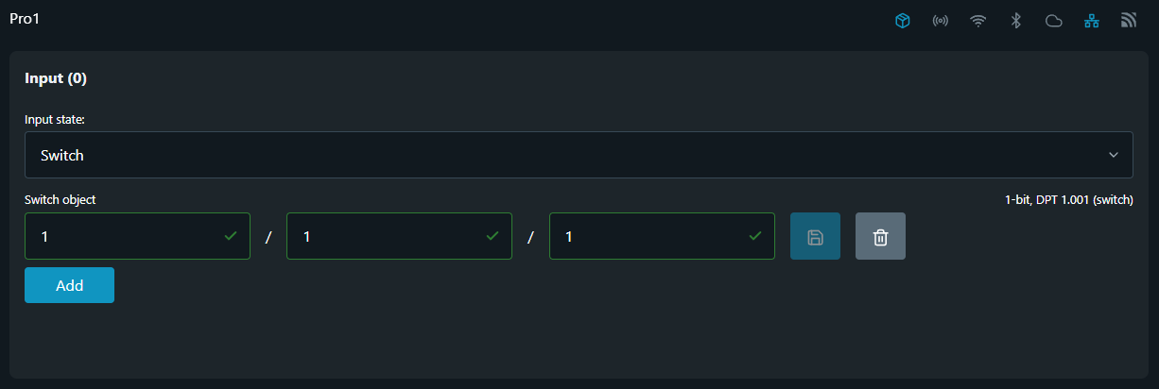Click the 1-bit DPT 1.001 (switch) label

(x=1068, y=200)
